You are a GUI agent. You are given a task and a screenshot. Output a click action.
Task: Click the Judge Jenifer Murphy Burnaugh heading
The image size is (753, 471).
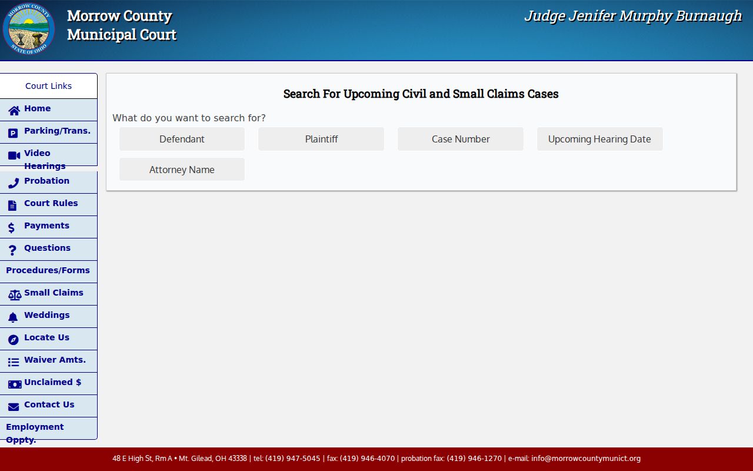point(633,16)
